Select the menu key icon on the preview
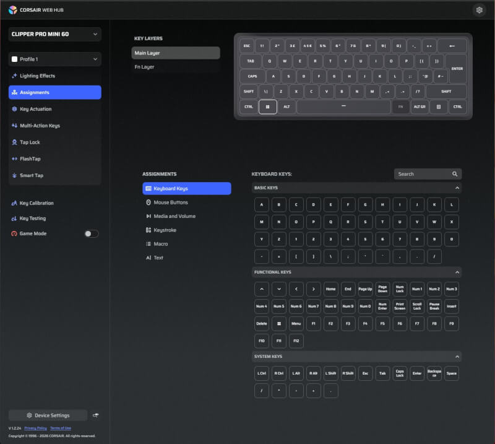Image resolution: width=495 pixels, height=444 pixels. (x=439, y=107)
